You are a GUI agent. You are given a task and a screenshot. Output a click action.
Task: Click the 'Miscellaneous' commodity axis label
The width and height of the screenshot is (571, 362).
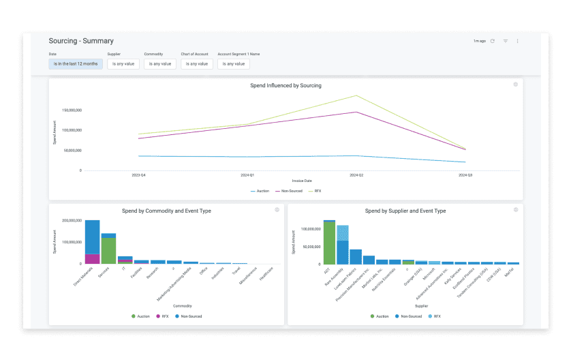(x=248, y=275)
